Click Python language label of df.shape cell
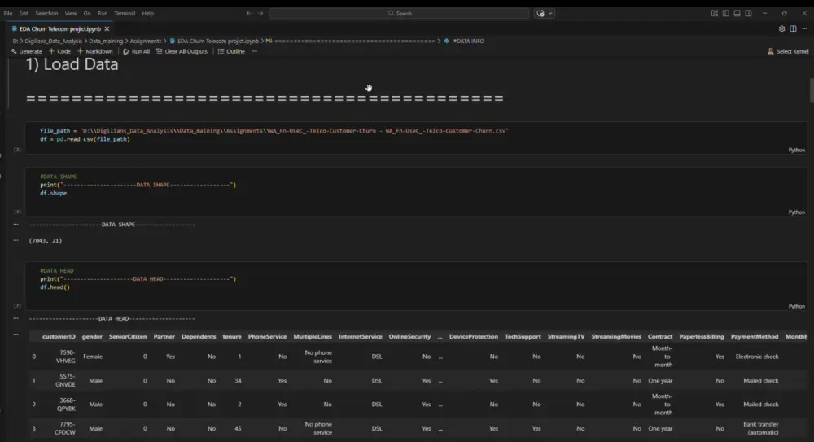This screenshot has height=442, width=814. [x=796, y=212]
